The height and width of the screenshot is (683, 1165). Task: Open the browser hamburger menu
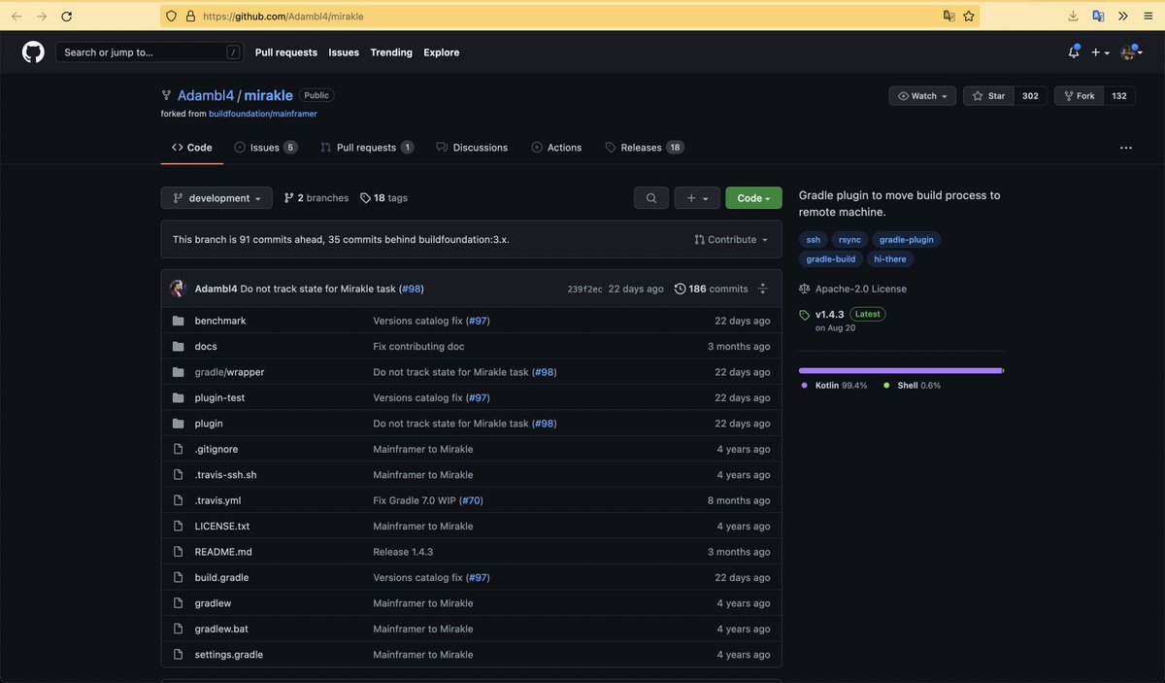point(1147,17)
